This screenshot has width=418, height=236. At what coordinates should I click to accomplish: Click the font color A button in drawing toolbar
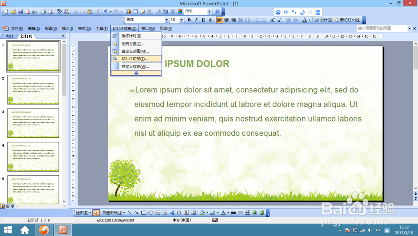coord(223,213)
